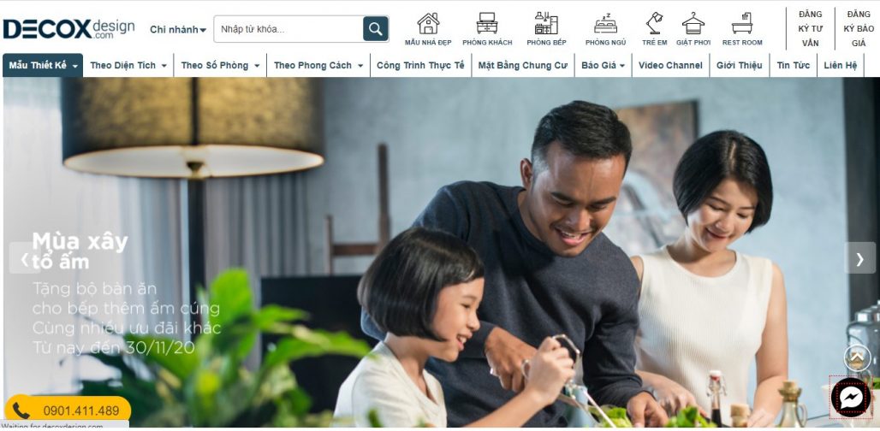Select the Phòng Bếp kitchen icon
This screenshot has height=431, width=880.
[x=546, y=24]
